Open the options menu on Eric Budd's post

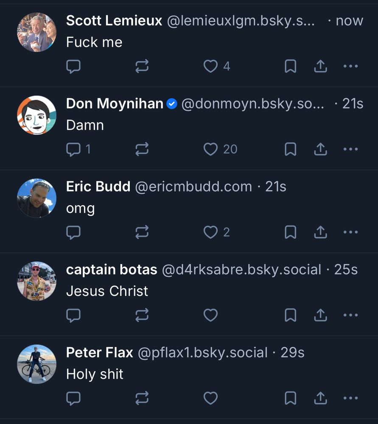[x=350, y=232]
